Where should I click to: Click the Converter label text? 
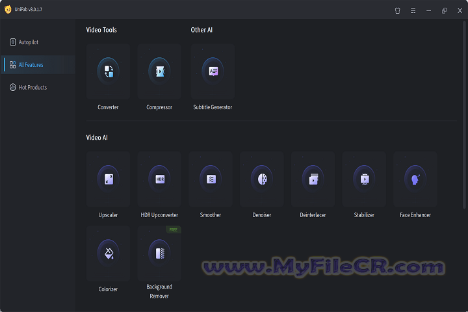(108, 107)
